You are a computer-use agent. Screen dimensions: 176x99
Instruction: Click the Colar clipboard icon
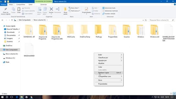pyautogui.click(x=19, y=10)
